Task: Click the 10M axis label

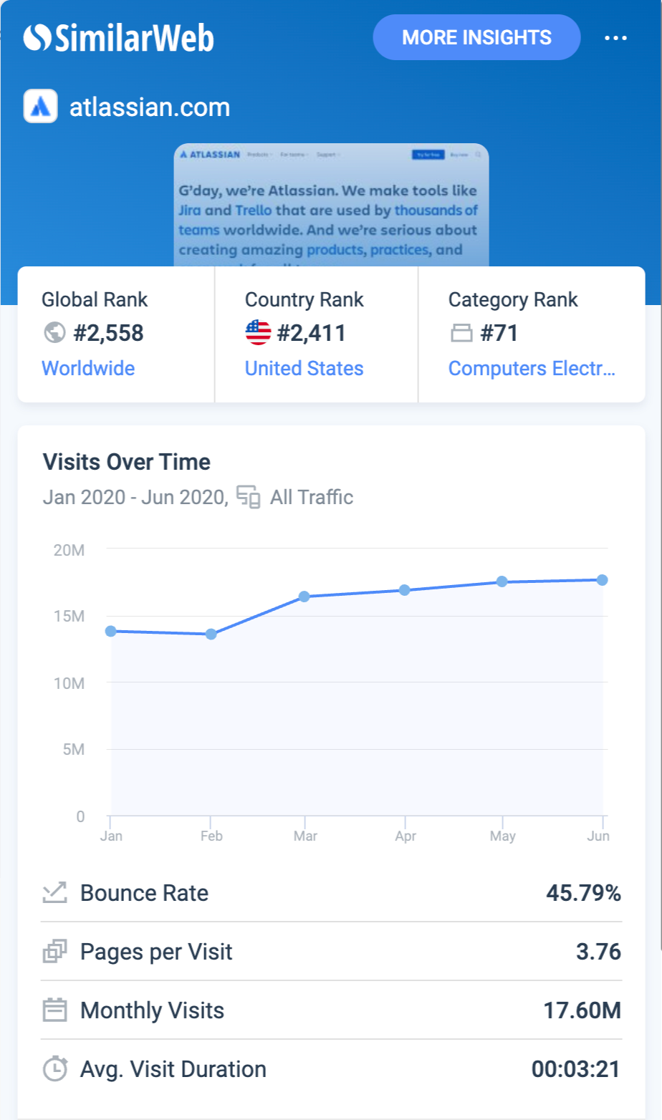Action: (x=69, y=683)
